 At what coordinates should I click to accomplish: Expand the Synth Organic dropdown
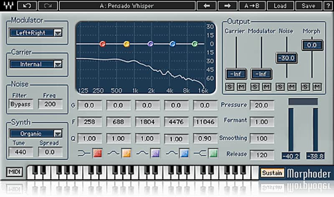[x=36, y=134]
